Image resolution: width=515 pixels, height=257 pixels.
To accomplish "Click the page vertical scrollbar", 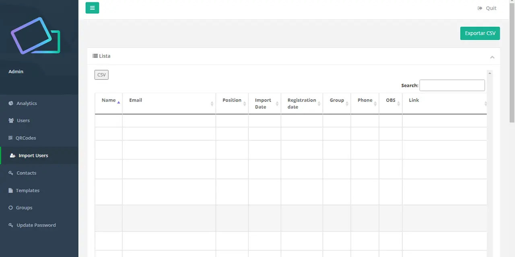I will (x=512, y=60).
